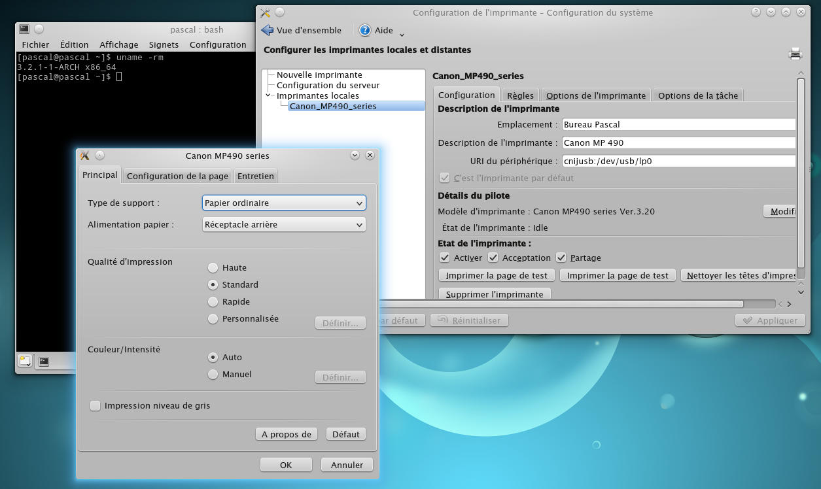Open the Règles tab
The width and height of the screenshot is (821, 489).
[x=520, y=95]
